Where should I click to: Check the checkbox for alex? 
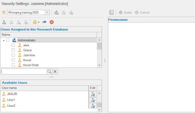(x=13, y=45)
